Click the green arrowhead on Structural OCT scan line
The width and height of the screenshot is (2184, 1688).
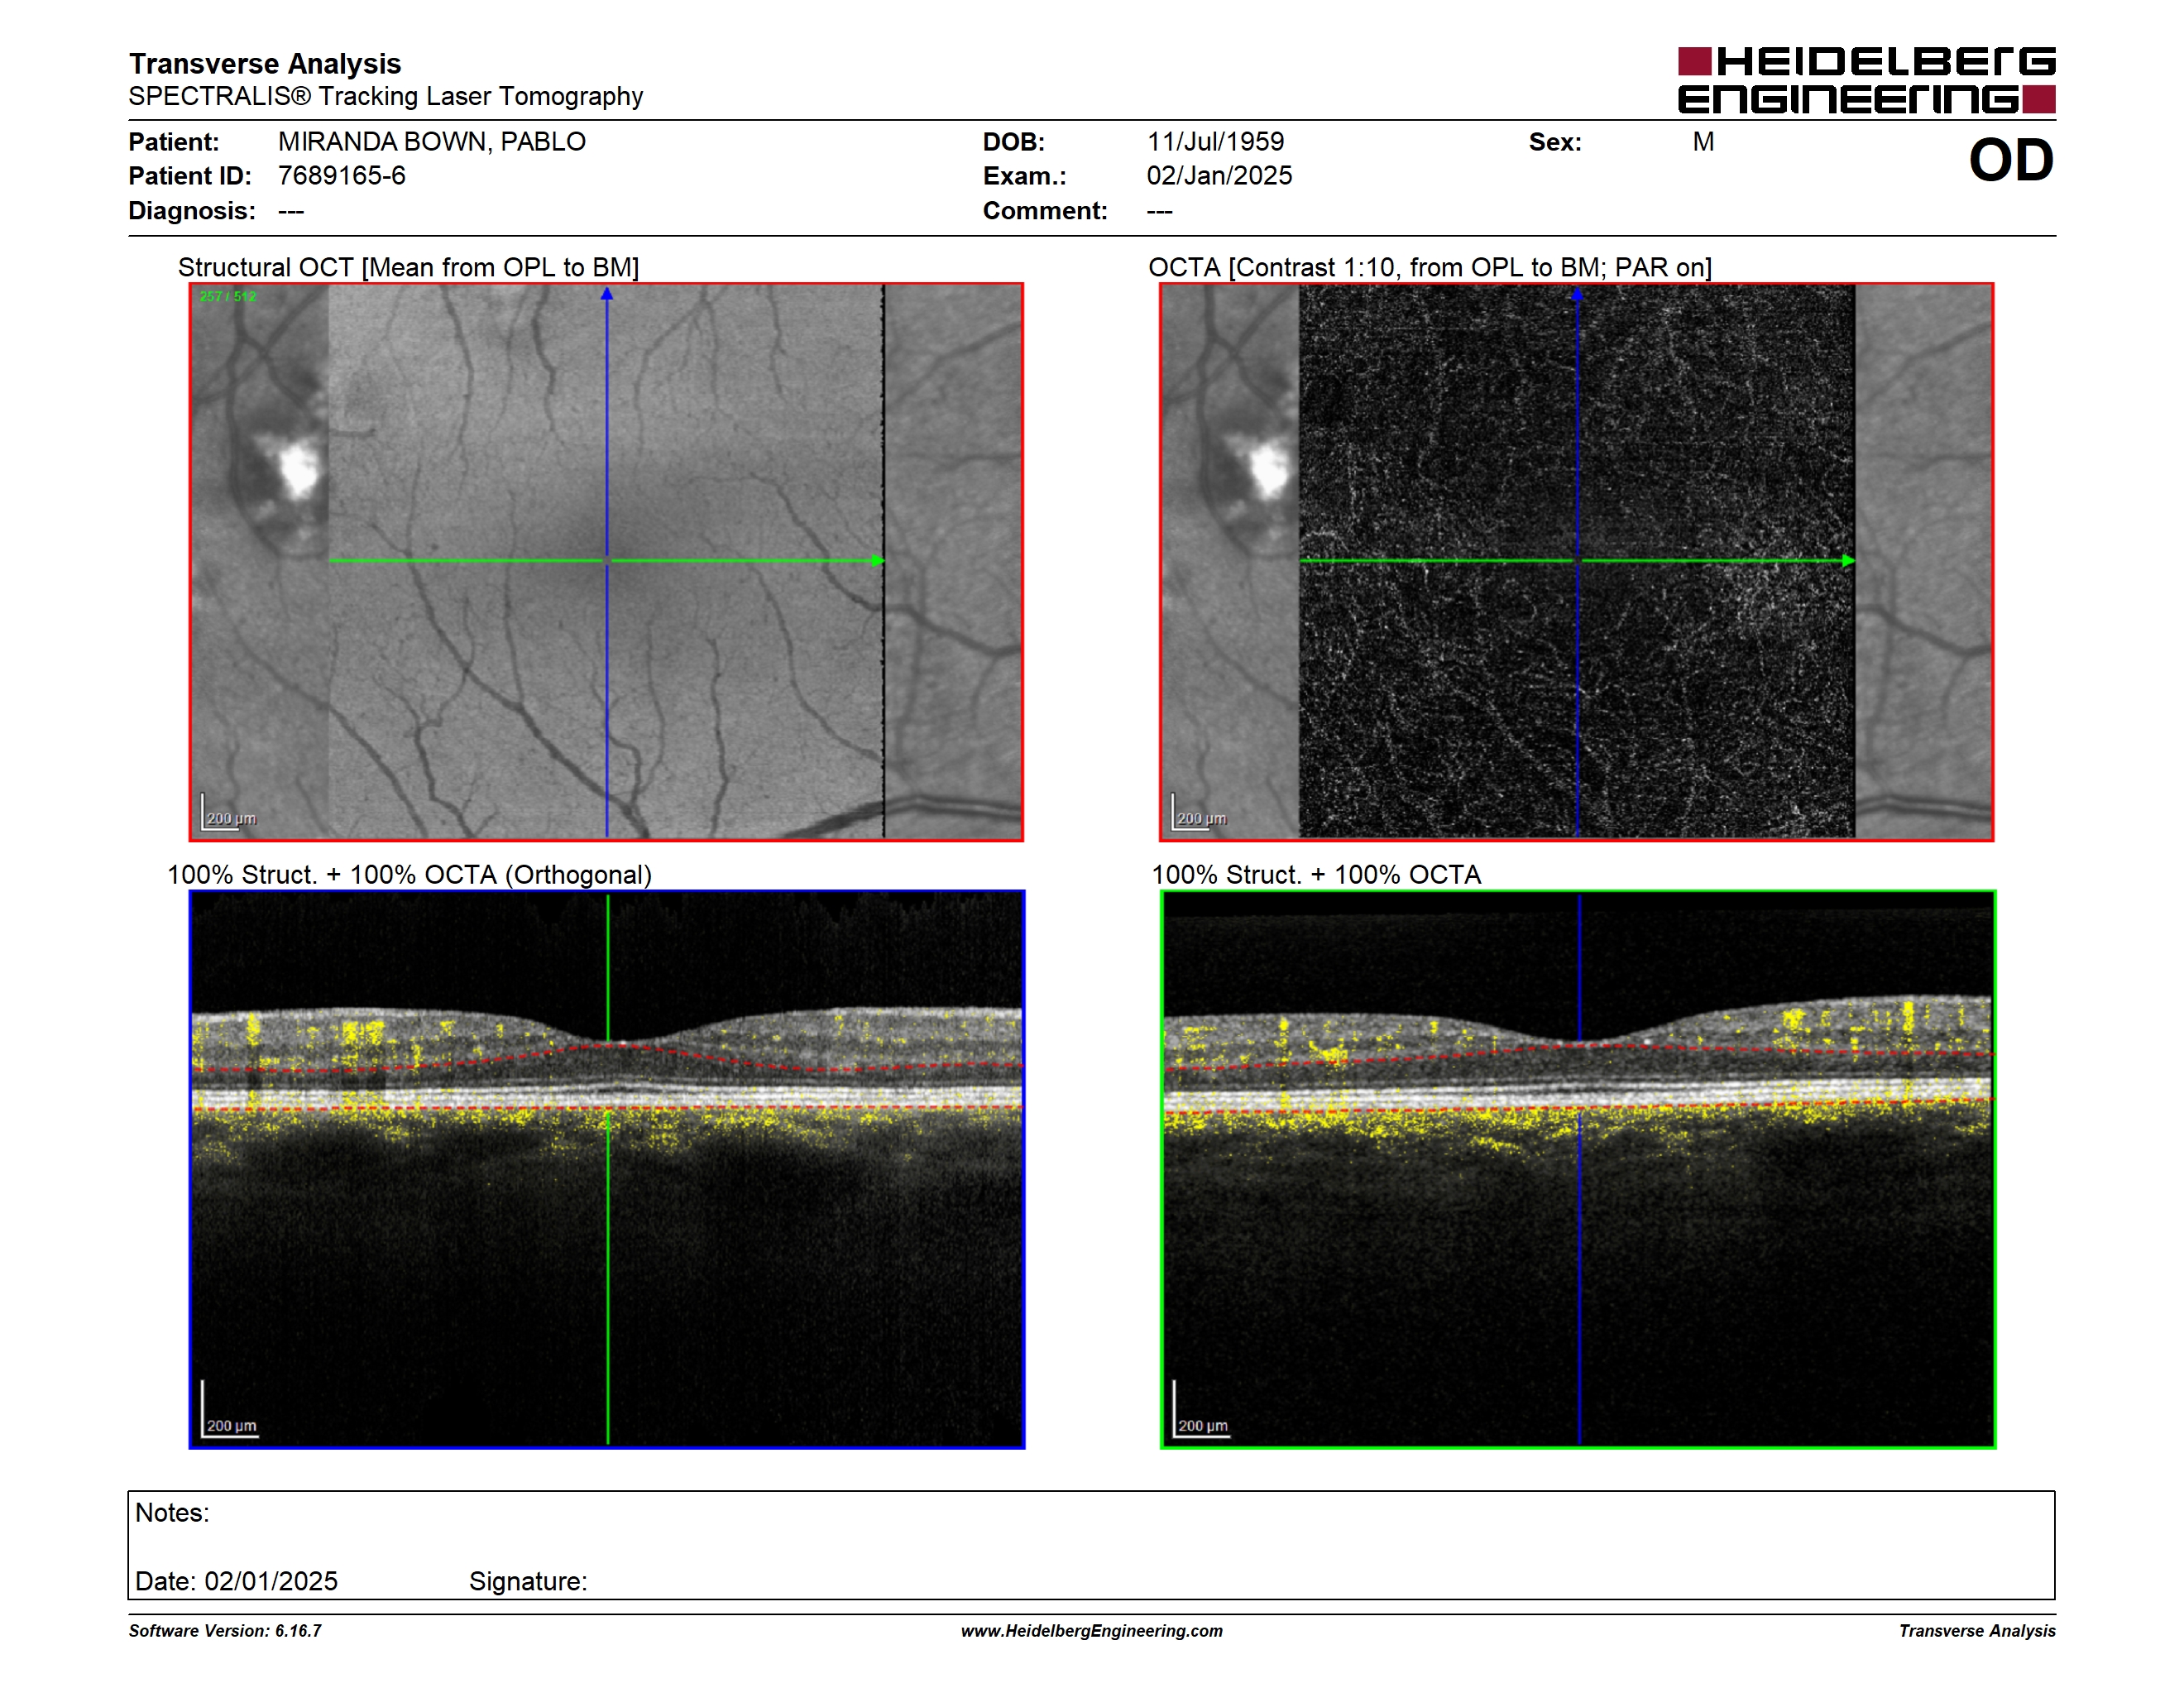point(878,561)
